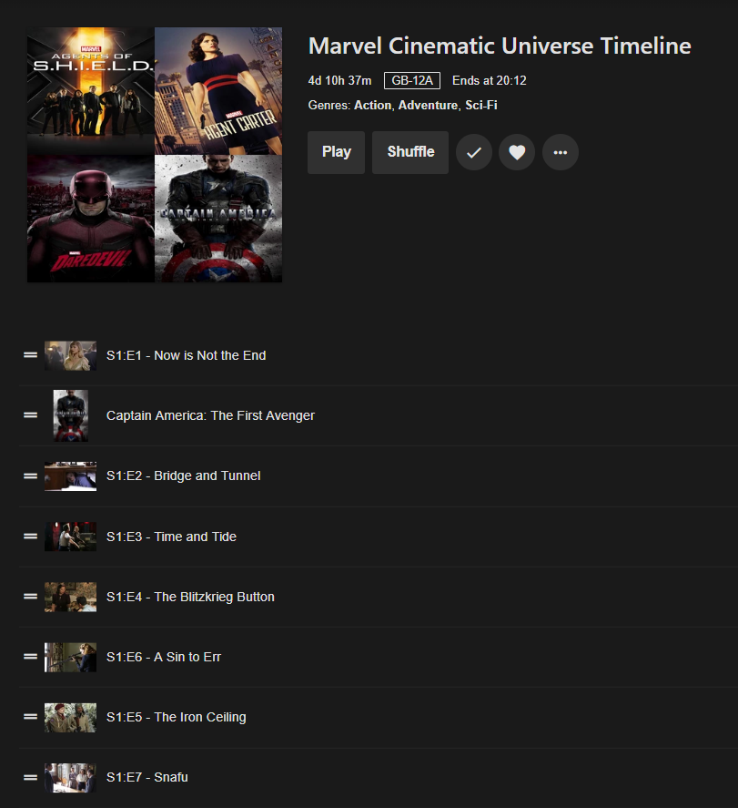The image size is (738, 808).
Task: Open S1:E5 - The Iron Ceiling
Action: (177, 717)
